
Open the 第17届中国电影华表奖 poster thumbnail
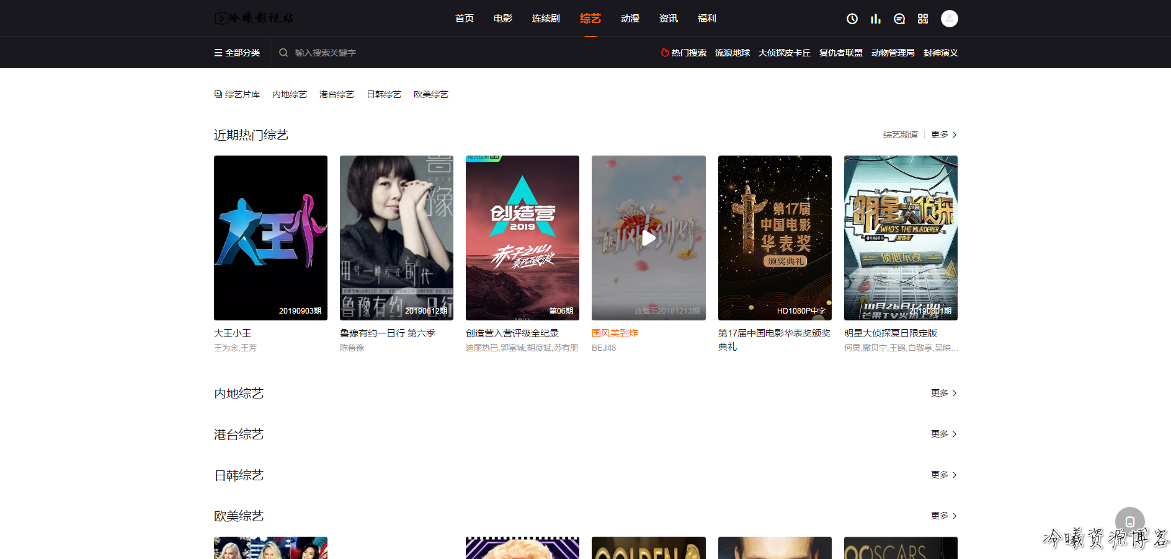coord(775,238)
